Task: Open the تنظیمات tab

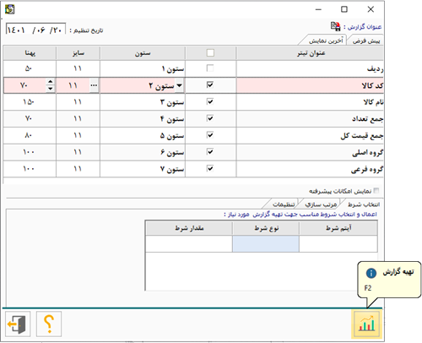Action: 284,204
